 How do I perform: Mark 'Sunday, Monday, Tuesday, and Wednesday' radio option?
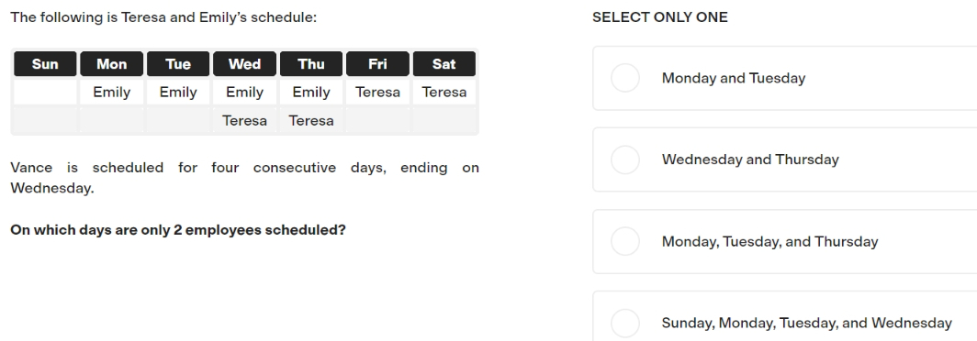click(x=625, y=324)
